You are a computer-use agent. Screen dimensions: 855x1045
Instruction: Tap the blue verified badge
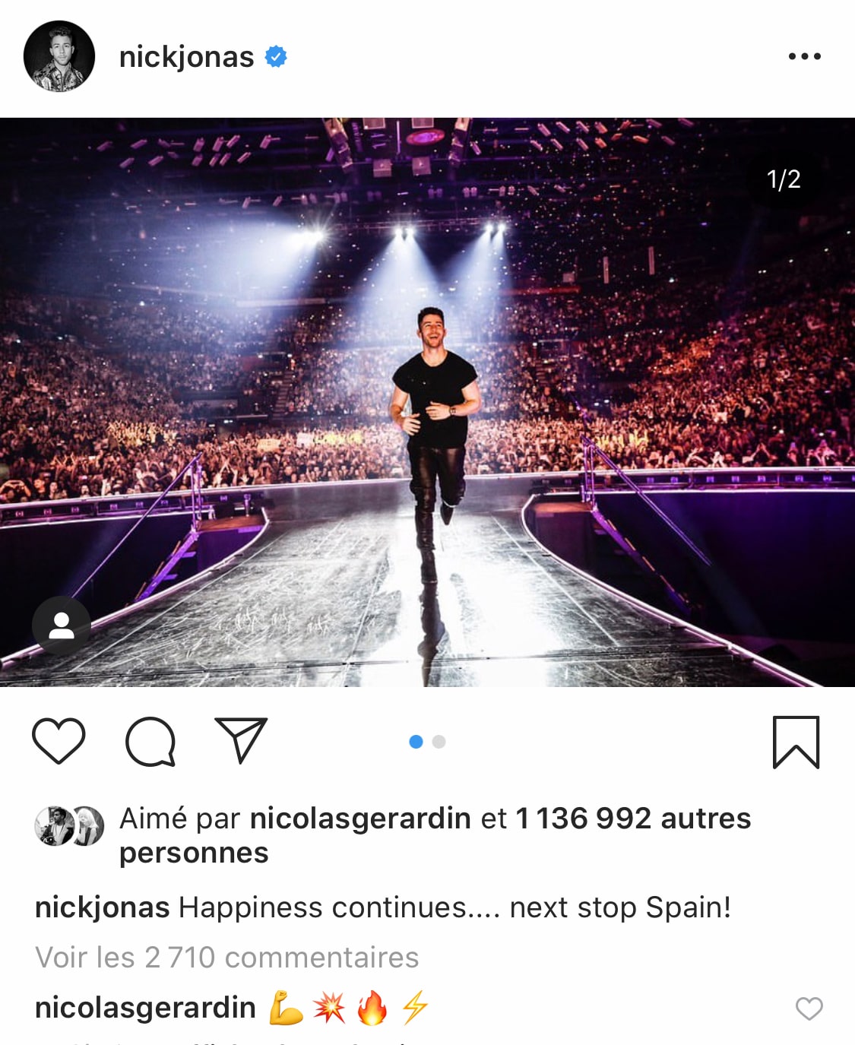click(276, 56)
